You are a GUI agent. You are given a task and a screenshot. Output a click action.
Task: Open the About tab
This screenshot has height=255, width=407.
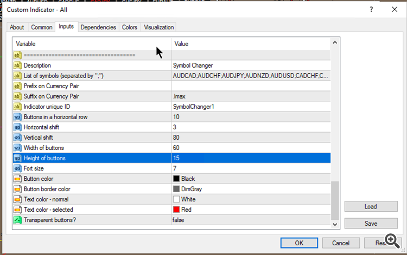coord(17,27)
